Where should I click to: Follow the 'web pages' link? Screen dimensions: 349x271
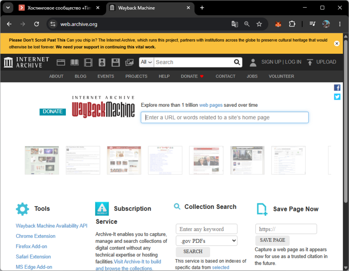pos(211,105)
